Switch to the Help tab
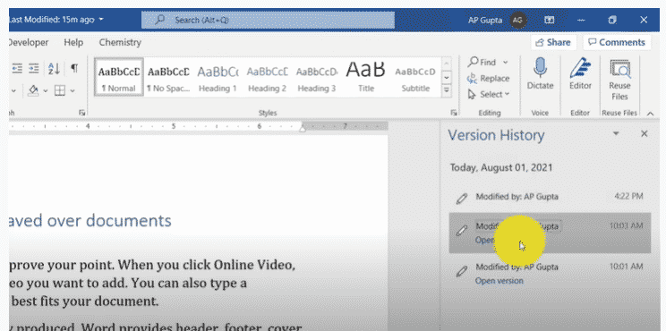Viewport: 666px width, 331px height. tap(73, 42)
